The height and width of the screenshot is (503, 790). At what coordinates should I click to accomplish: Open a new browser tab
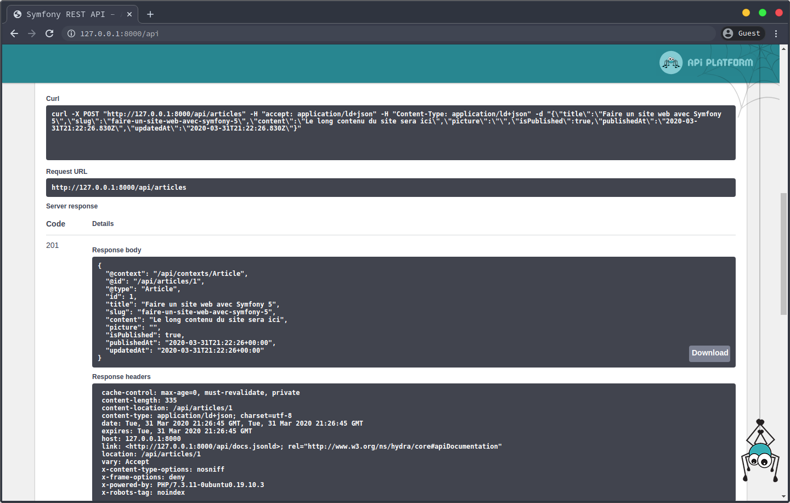pyautogui.click(x=150, y=14)
